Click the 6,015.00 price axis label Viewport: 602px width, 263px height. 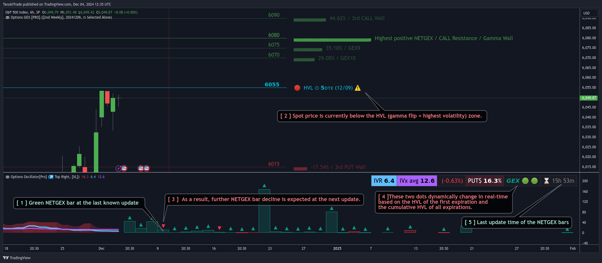589,167
